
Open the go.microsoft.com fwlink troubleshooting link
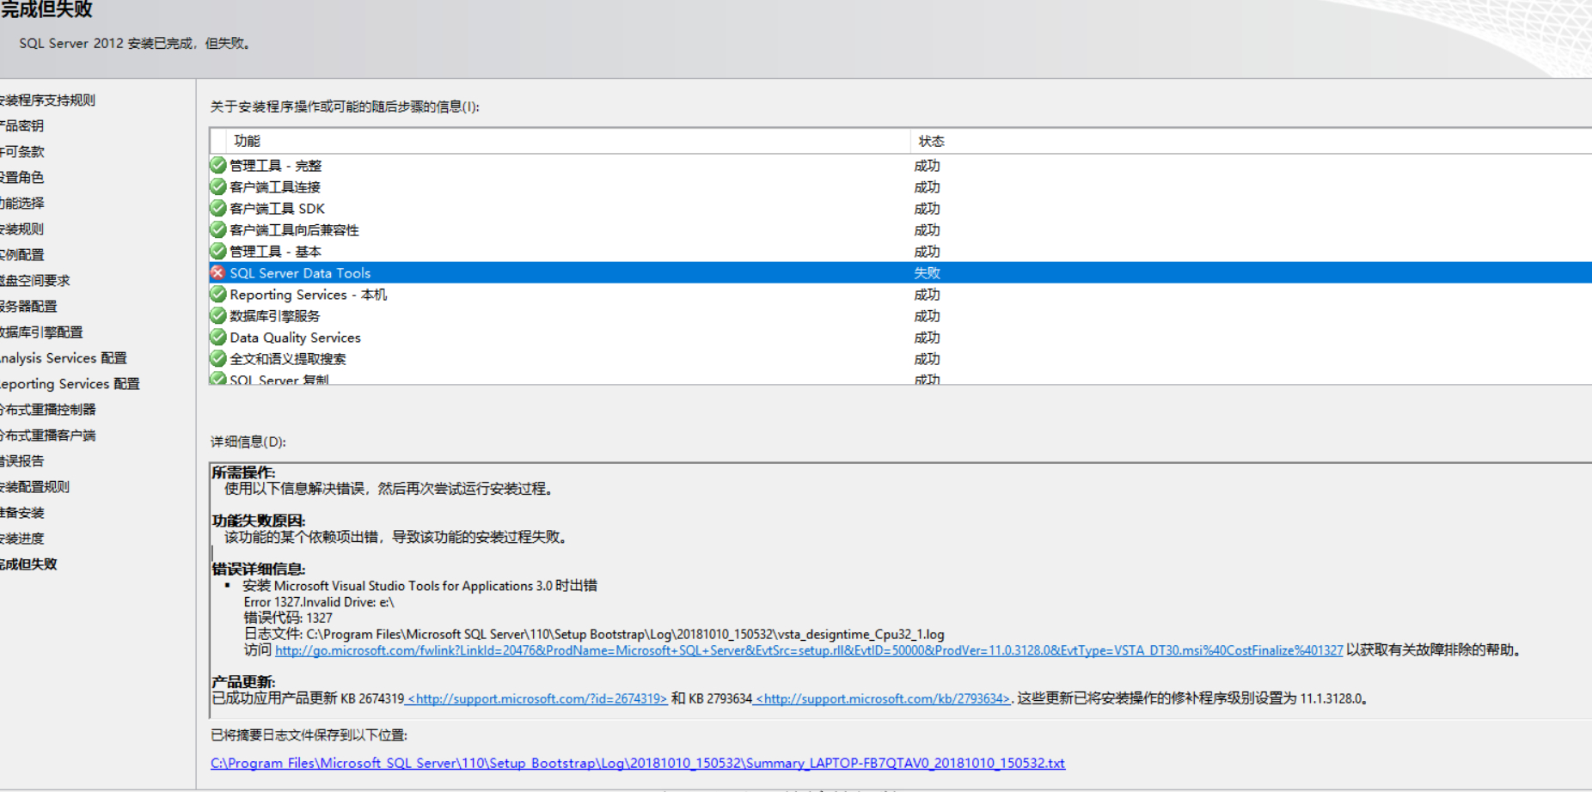(x=809, y=650)
